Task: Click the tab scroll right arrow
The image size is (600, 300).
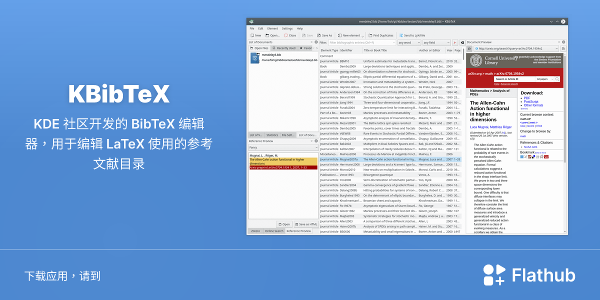Action: coord(316,48)
